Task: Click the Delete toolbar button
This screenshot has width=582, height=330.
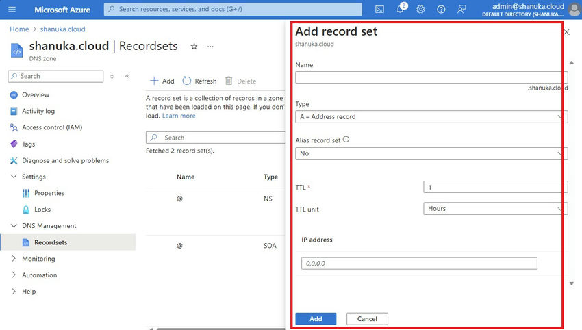Action: pyautogui.click(x=241, y=81)
